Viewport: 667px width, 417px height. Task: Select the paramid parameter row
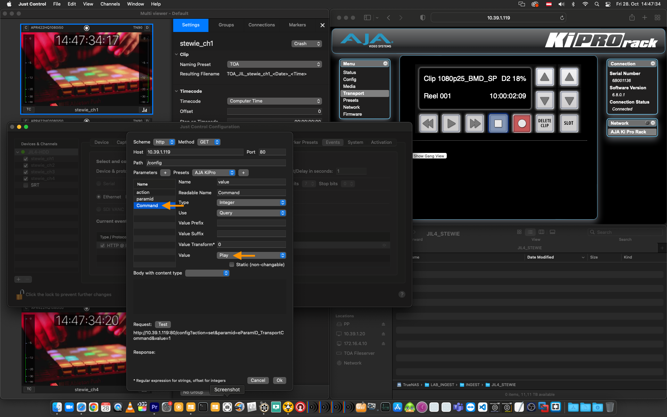[154, 199]
